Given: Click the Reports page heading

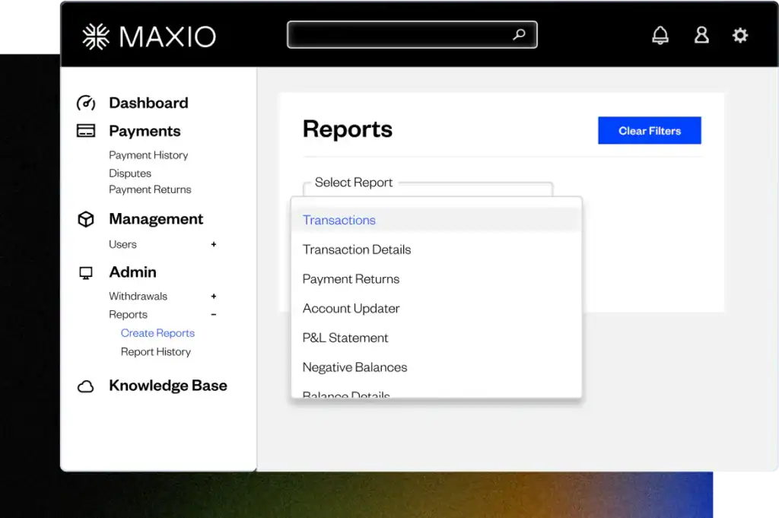Looking at the screenshot, I should pos(347,129).
